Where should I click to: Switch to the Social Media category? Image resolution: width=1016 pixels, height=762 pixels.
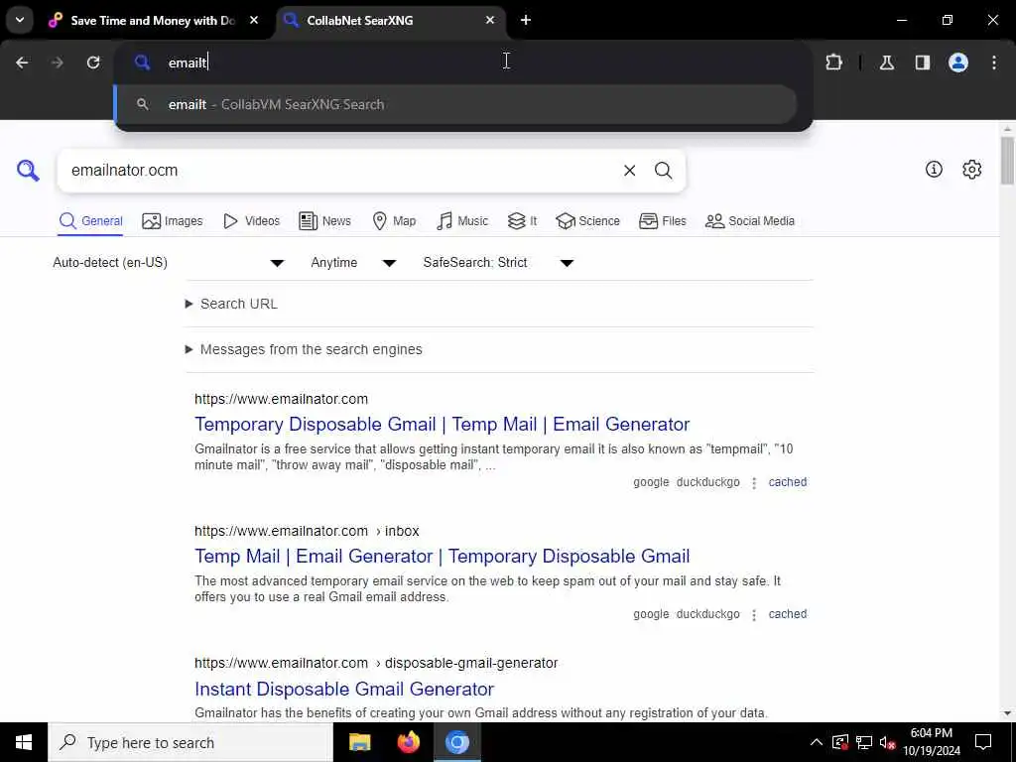pyautogui.click(x=750, y=221)
